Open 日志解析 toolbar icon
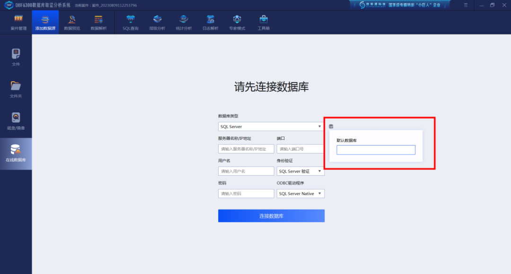 coord(211,23)
